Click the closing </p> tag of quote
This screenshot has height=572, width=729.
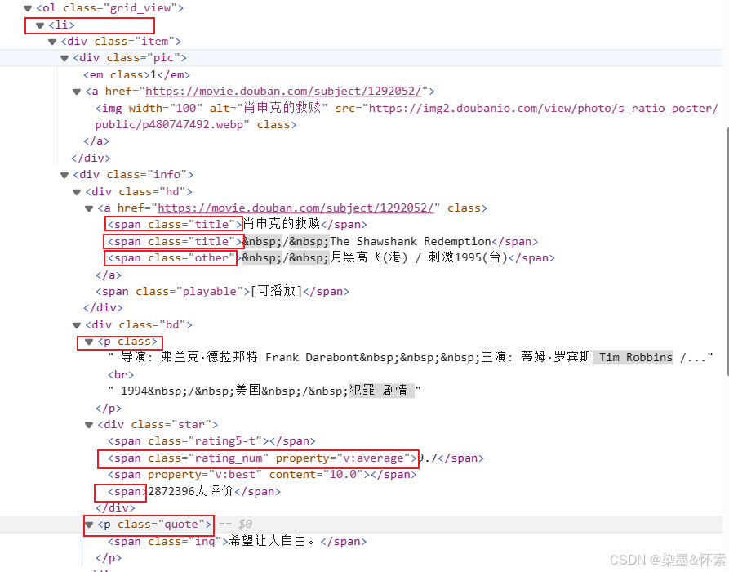(x=109, y=558)
